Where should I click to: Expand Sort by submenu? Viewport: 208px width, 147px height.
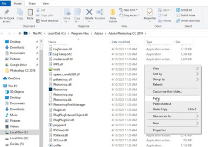click(173, 74)
